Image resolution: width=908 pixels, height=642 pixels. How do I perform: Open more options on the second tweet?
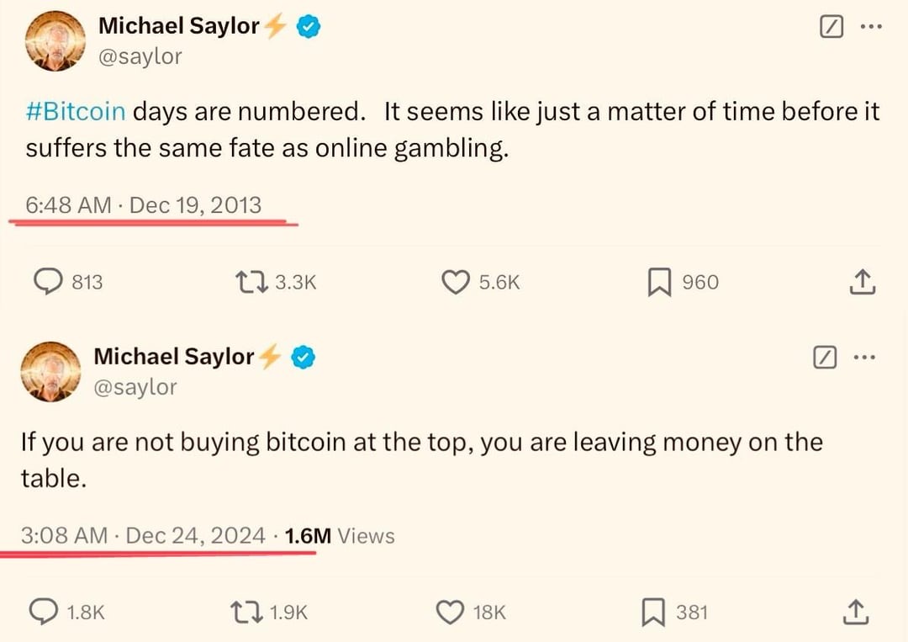[x=864, y=358]
